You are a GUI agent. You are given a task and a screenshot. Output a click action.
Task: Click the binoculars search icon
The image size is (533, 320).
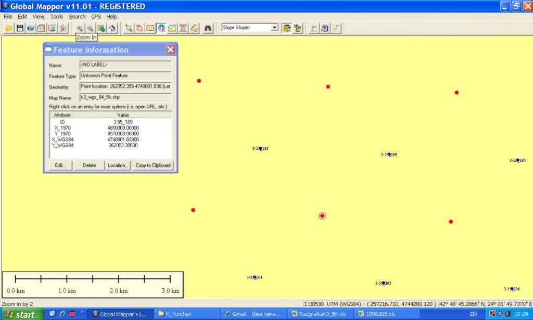coord(208,28)
